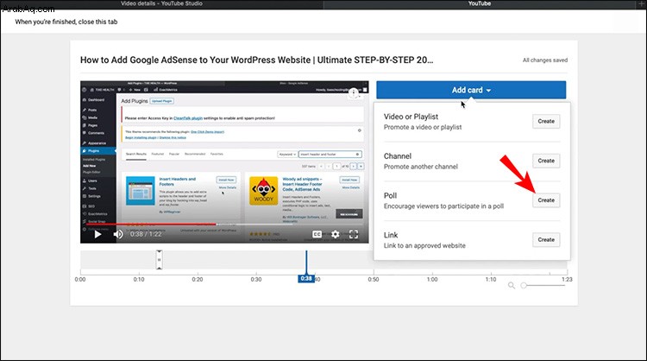This screenshot has height=361, width=647.
Task: Click the 0:30 timeline label
Action: [x=256, y=280]
